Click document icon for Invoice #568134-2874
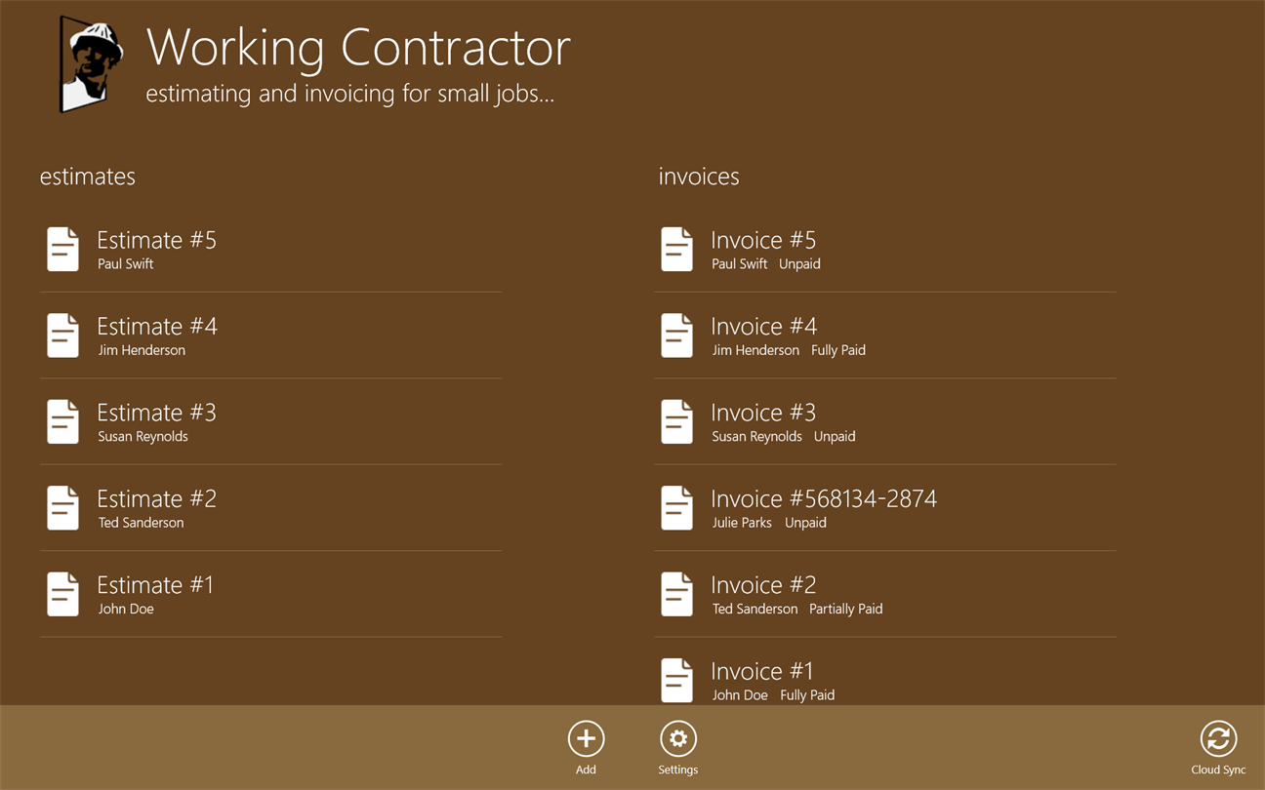This screenshot has height=790, width=1265. pos(676,508)
